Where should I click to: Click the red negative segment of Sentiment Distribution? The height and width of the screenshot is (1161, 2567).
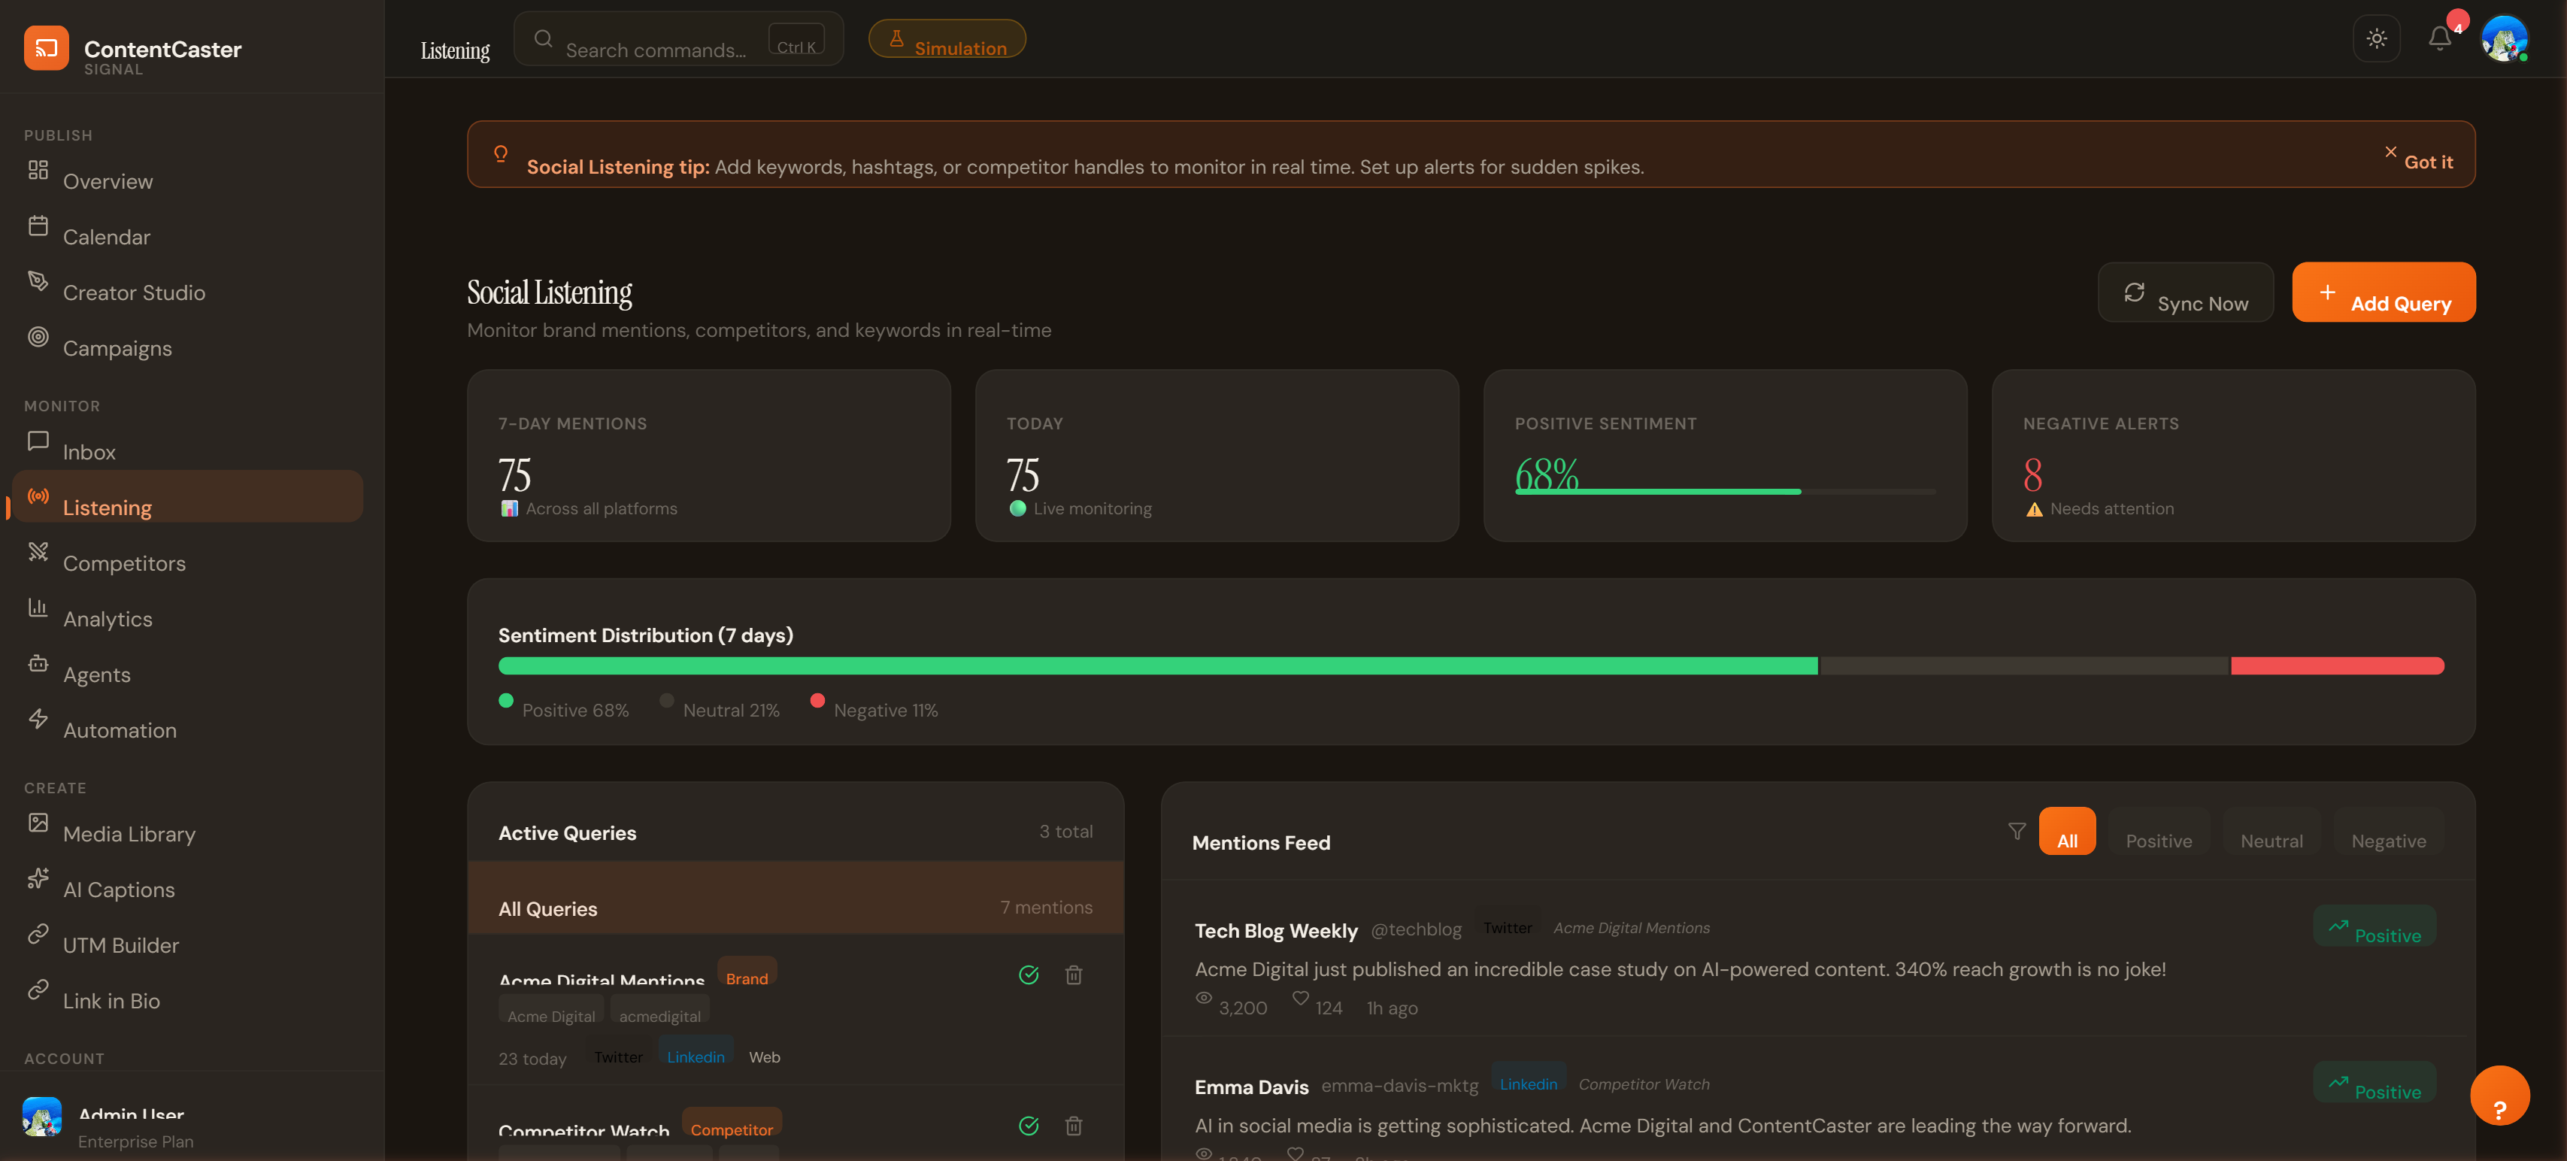pos(2337,665)
